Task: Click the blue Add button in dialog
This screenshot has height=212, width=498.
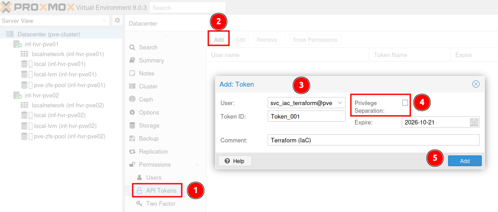Action: pos(465,161)
